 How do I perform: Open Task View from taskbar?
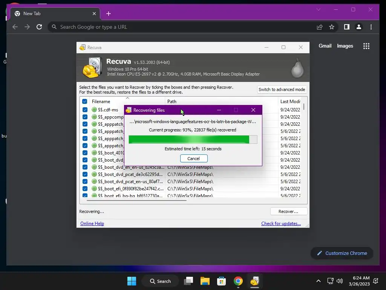tap(189, 281)
